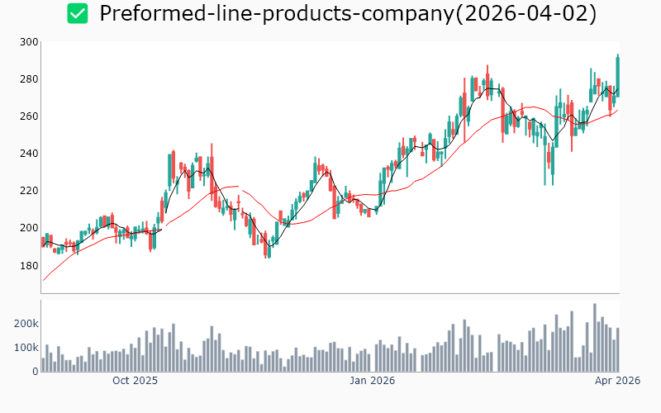Click the 100k volume axis label
This screenshot has width=661, height=413.
point(25,348)
